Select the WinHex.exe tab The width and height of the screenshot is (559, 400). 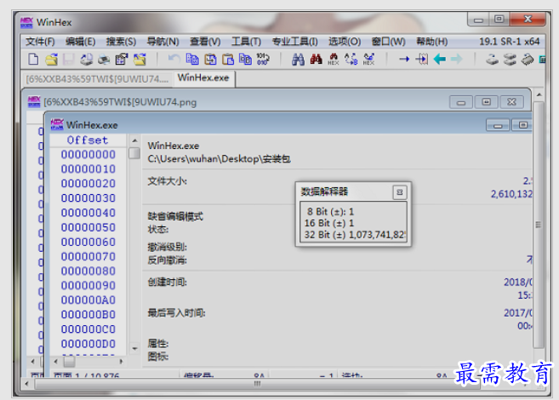tap(203, 77)
